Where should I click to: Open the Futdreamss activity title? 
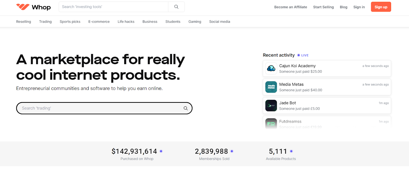tap(290, 121)
